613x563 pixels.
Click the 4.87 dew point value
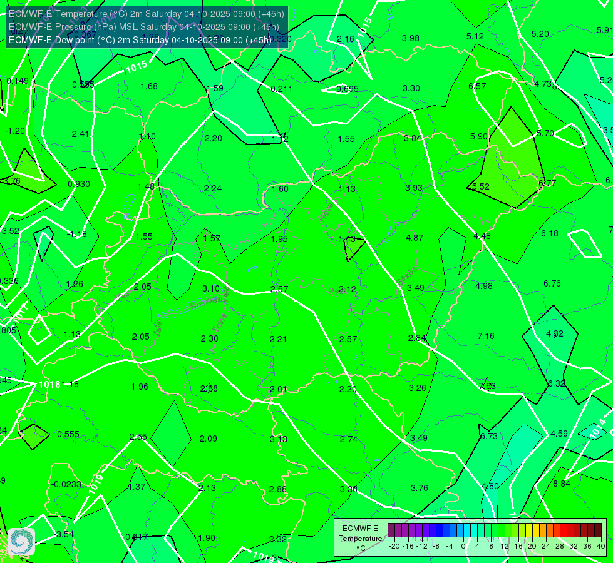click(415, 238)
